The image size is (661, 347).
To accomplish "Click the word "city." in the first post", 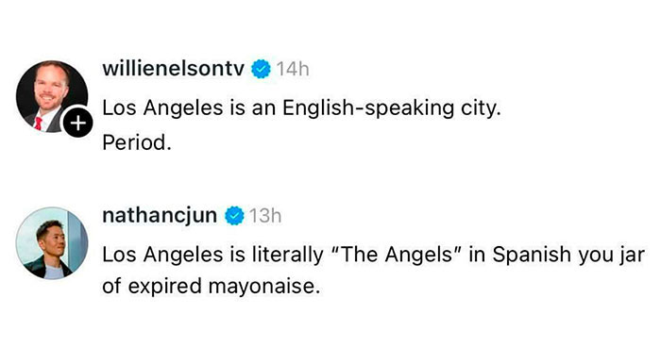I will point(481,108).
